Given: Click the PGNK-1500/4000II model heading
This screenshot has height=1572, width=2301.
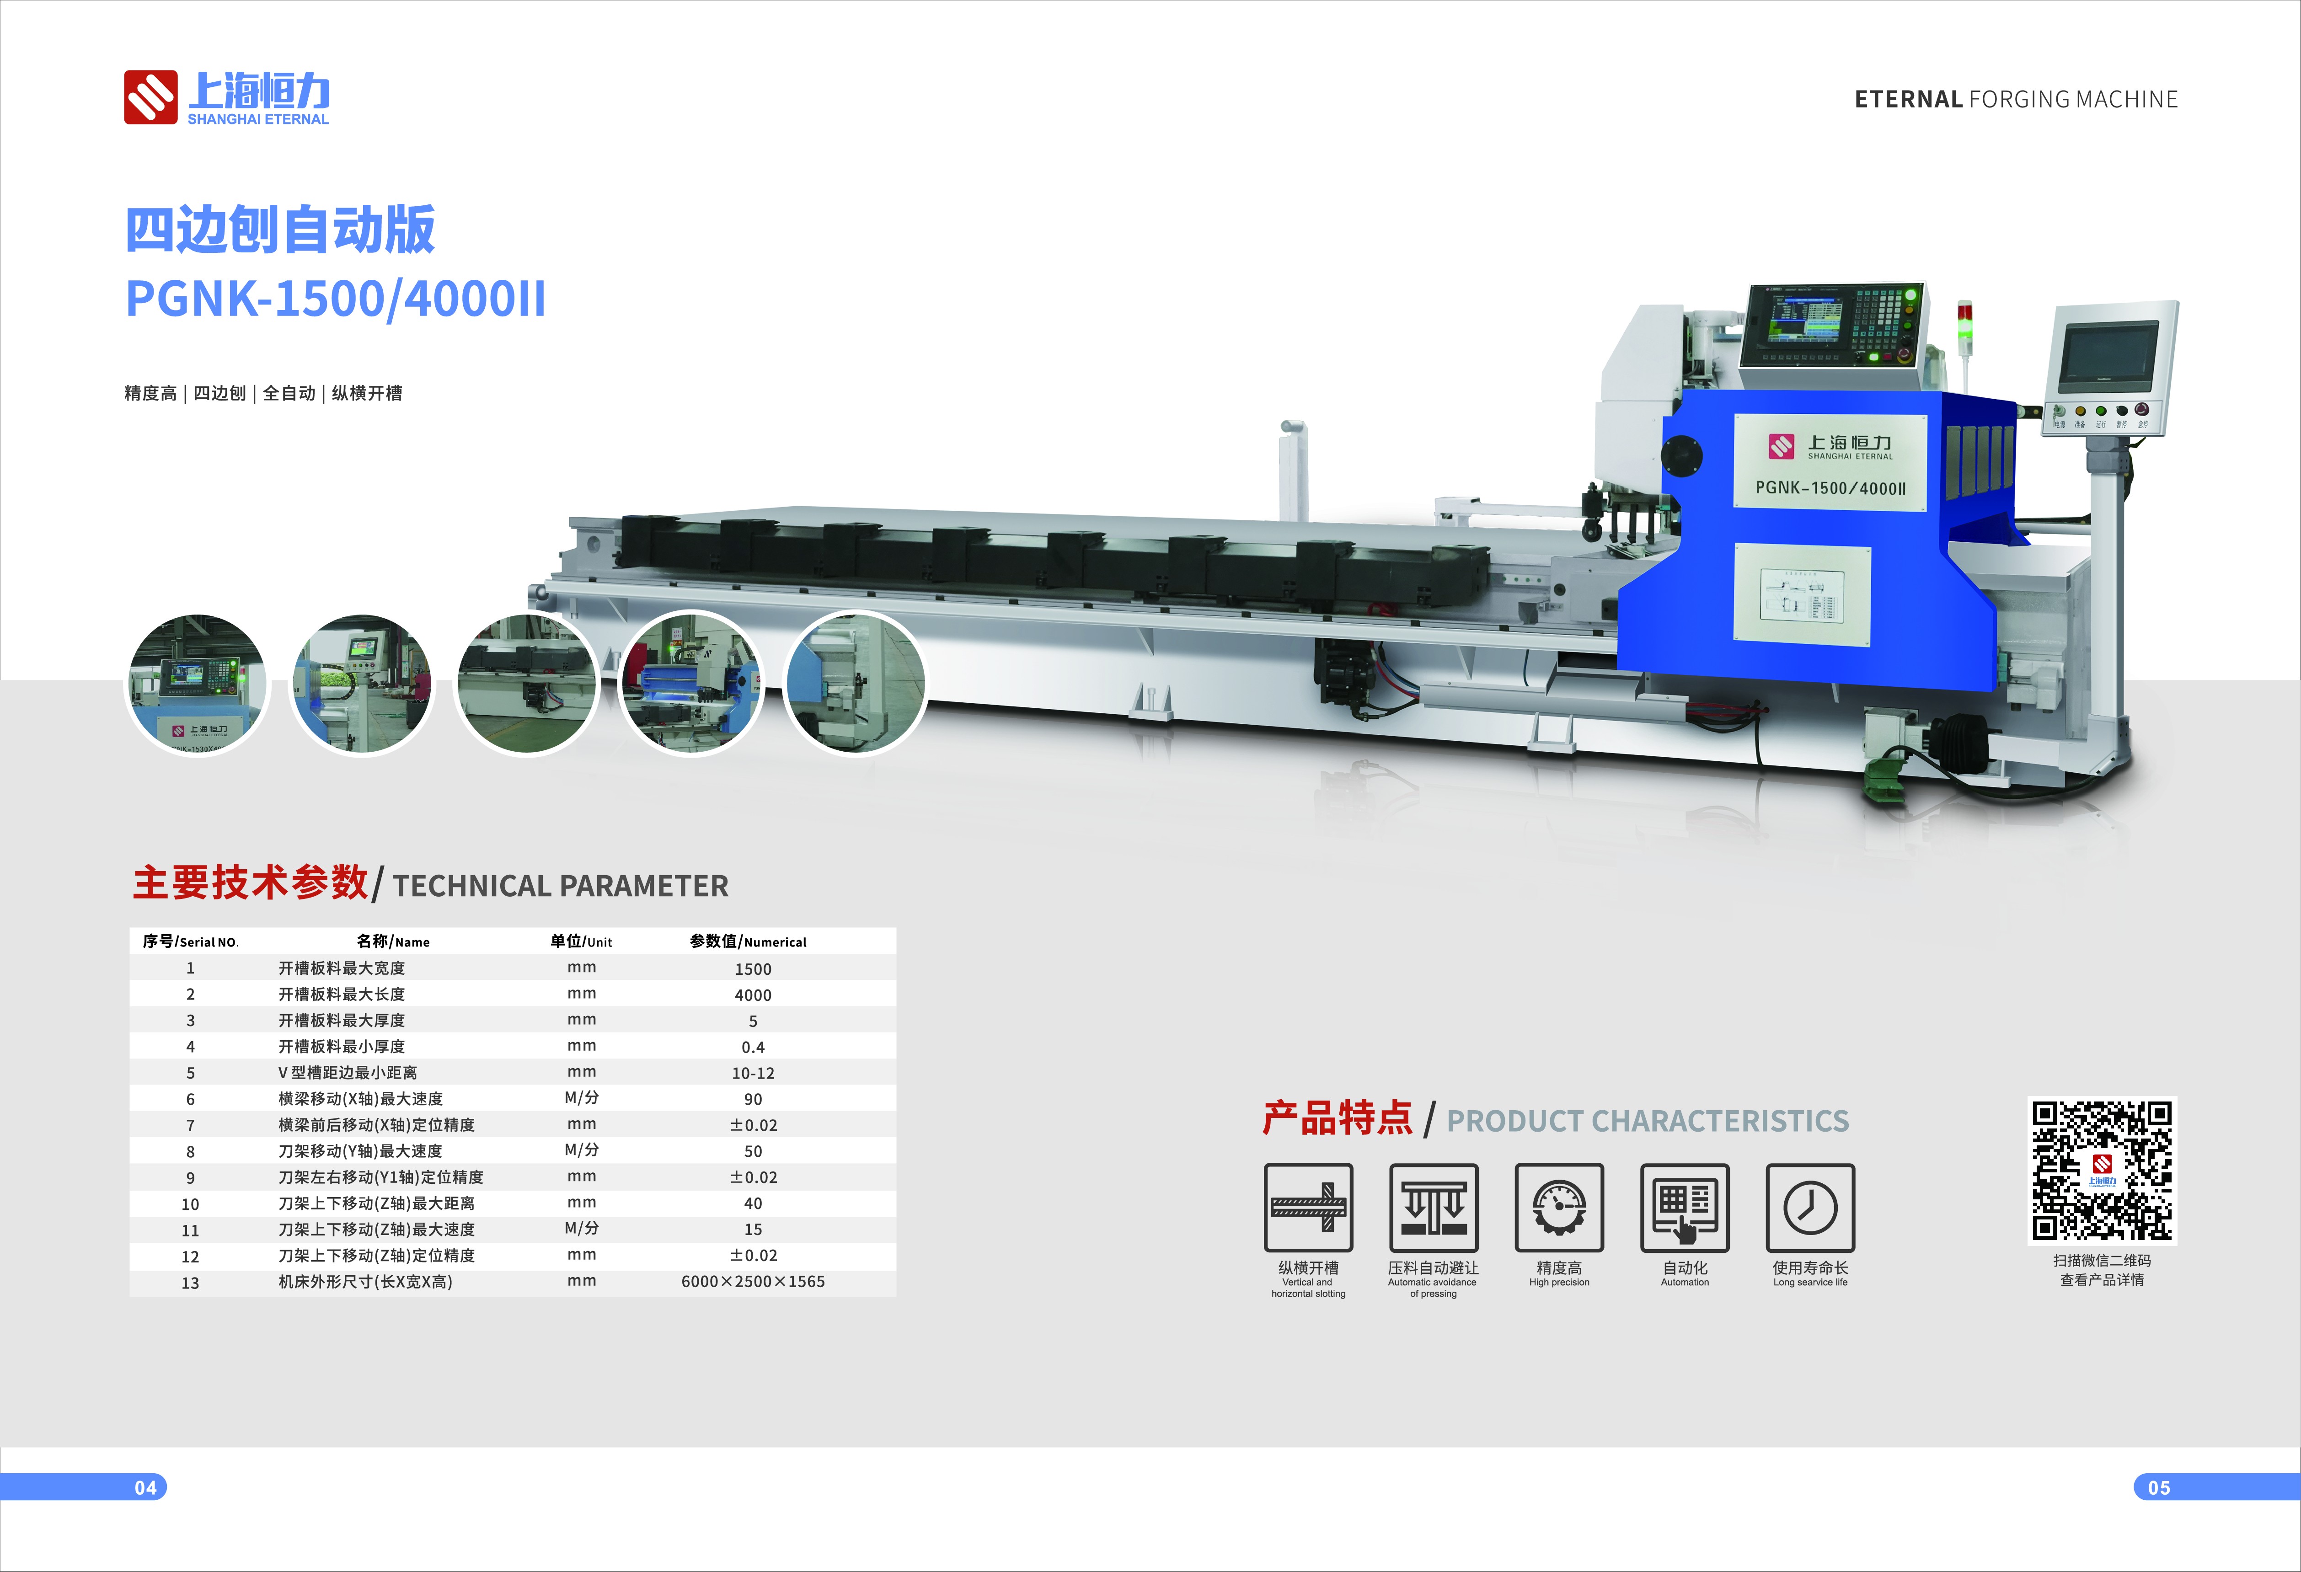Looking at the screenshot, I should 336,299.
